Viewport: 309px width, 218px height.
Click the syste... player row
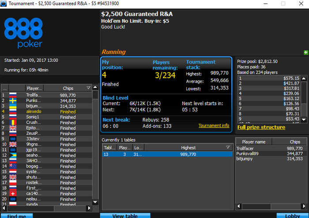tap(47, 172)
